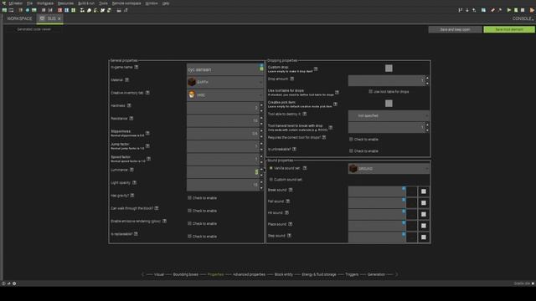This screenshot has width=536, height=301.
Task: Open help icon next to Speed factor
Action: click(149, 159)
